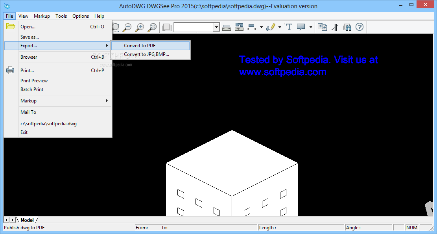Open the View menu
The image size is (437, 234).
click(24, 16)
